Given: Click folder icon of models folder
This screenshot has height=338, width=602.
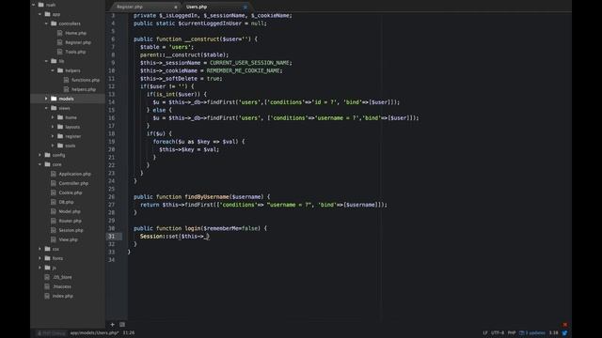Looking at the screenshot, I should point(54,99).
